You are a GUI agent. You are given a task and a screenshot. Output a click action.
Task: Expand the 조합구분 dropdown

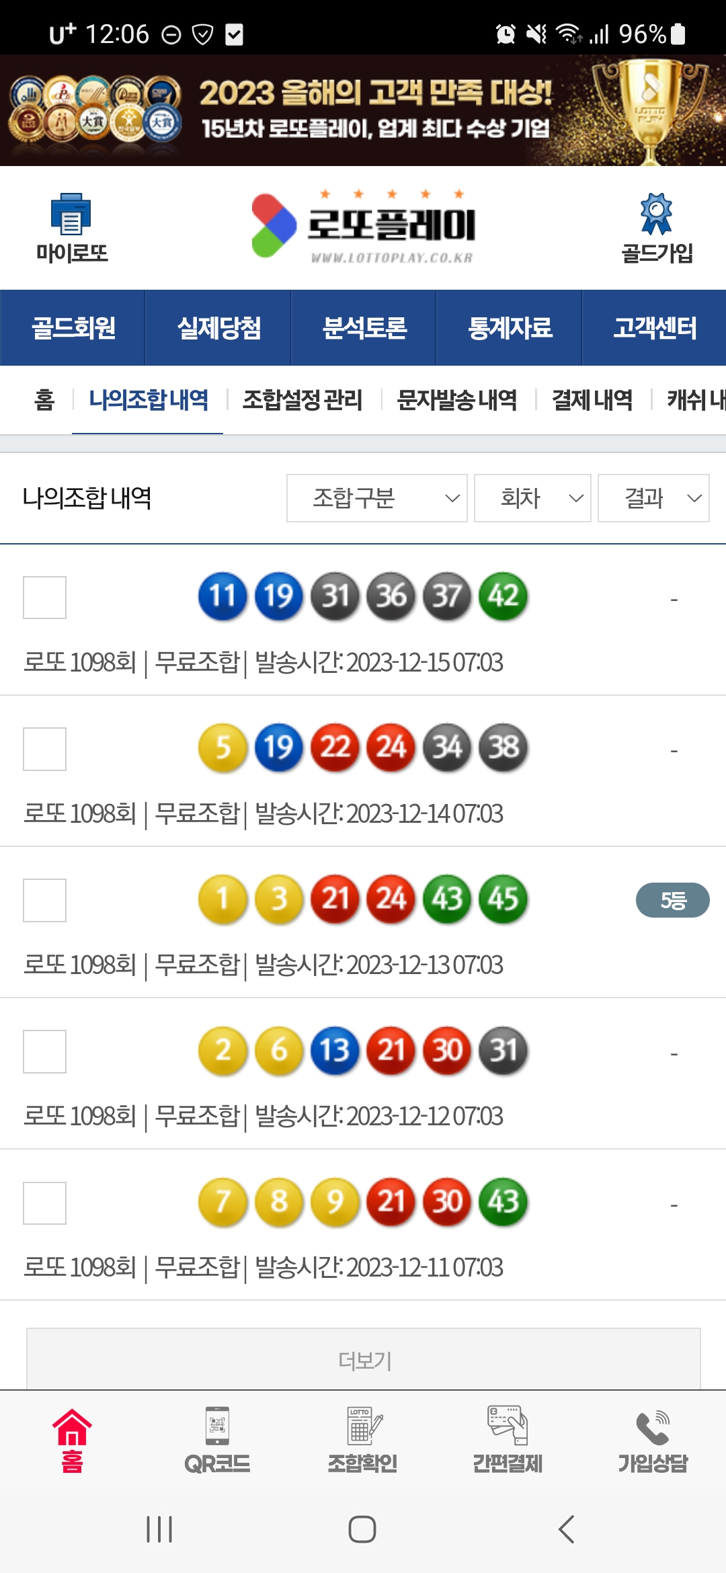click(x=376, y=498)
